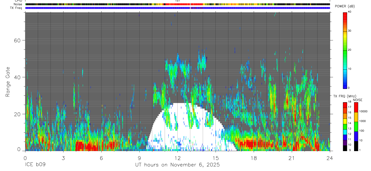Screen dimensions: 371x171
Task: Click the Range Gate y-axis title
Action: point(7,82)
